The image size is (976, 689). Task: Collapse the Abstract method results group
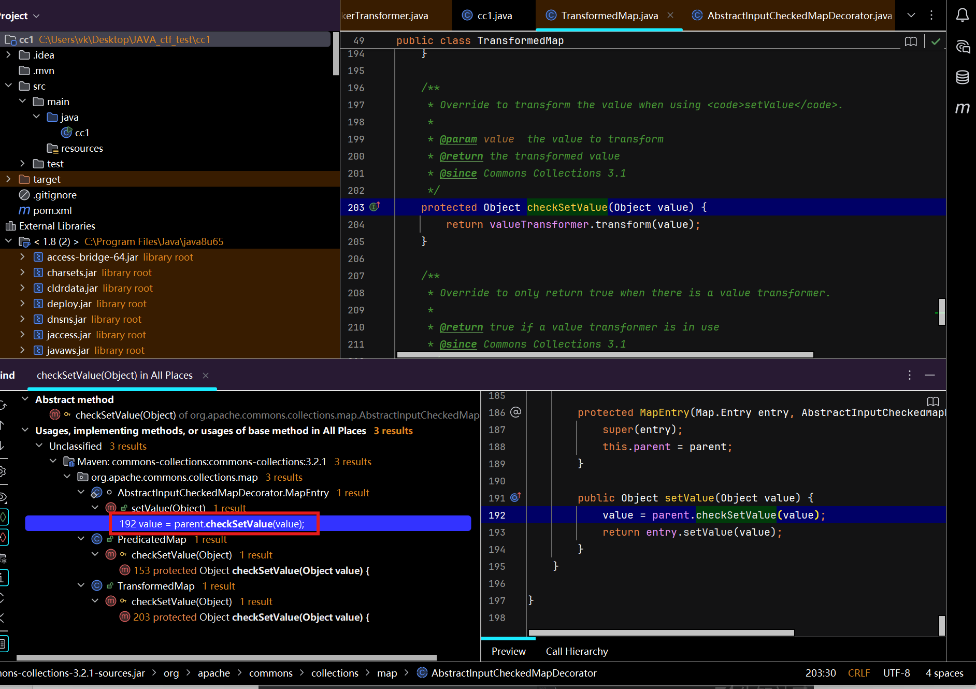25,399
